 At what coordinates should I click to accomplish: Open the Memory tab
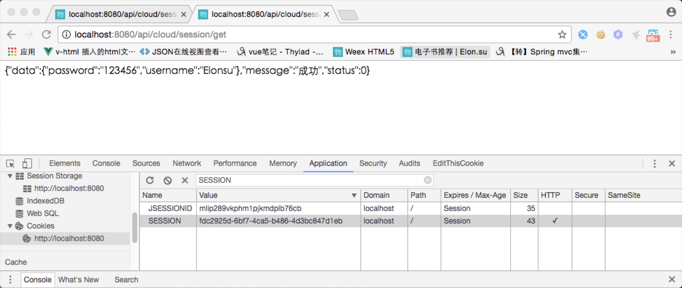tap(283, 163)
